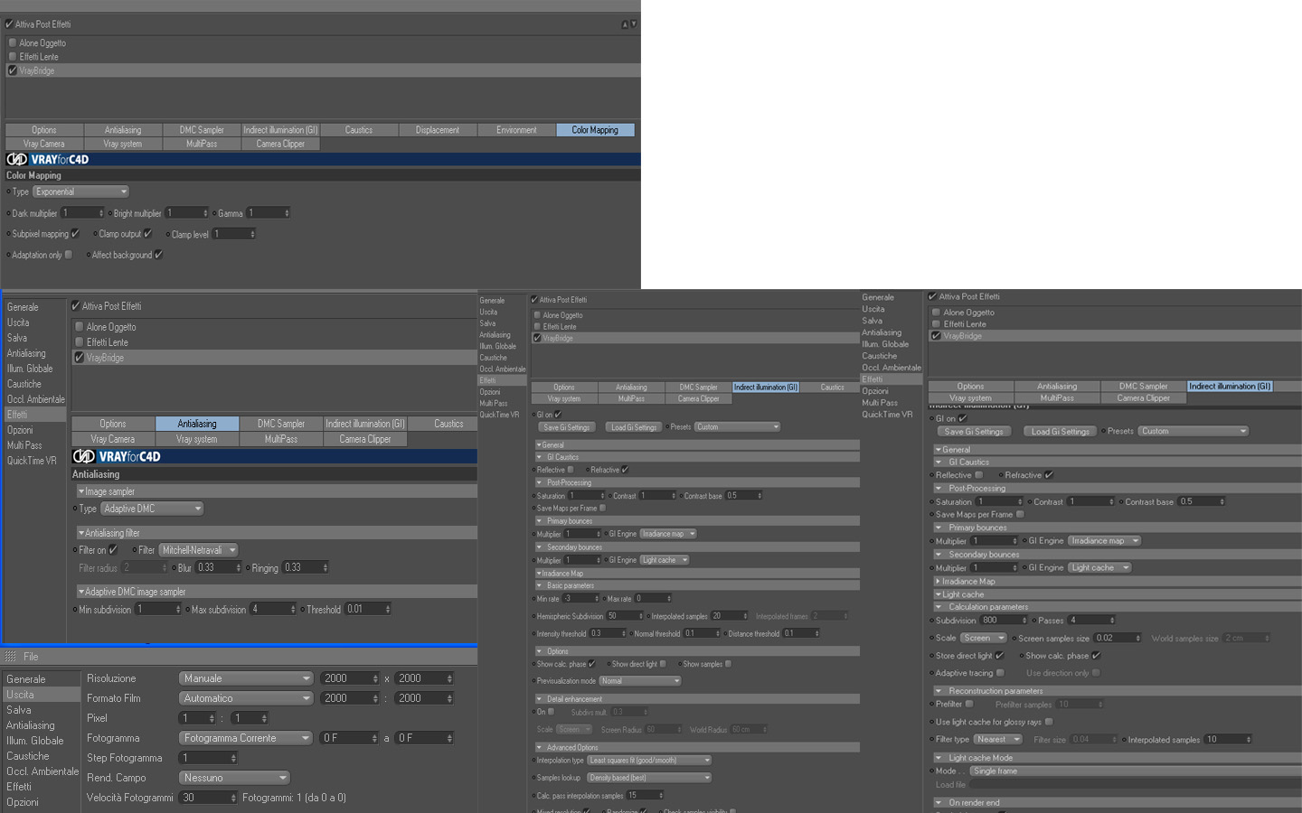The image size is (1302, 813).
Task: Click the dotted grip icon beside File
Action: [x=11, y=657]
